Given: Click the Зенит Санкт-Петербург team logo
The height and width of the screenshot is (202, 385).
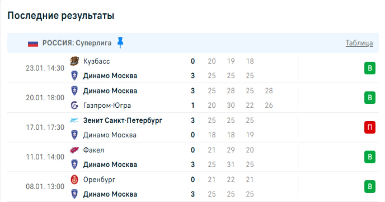Looking at the screenshot, I should pyautogui.click(x=74, y=121).
